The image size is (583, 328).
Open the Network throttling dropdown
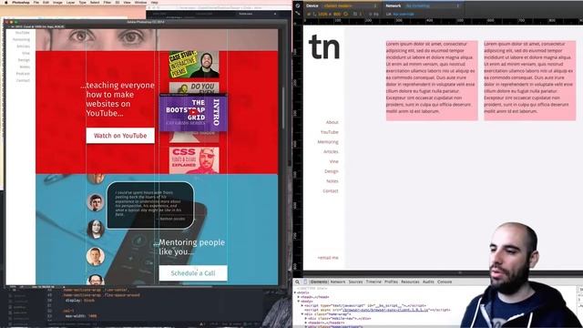coord(433,6)
